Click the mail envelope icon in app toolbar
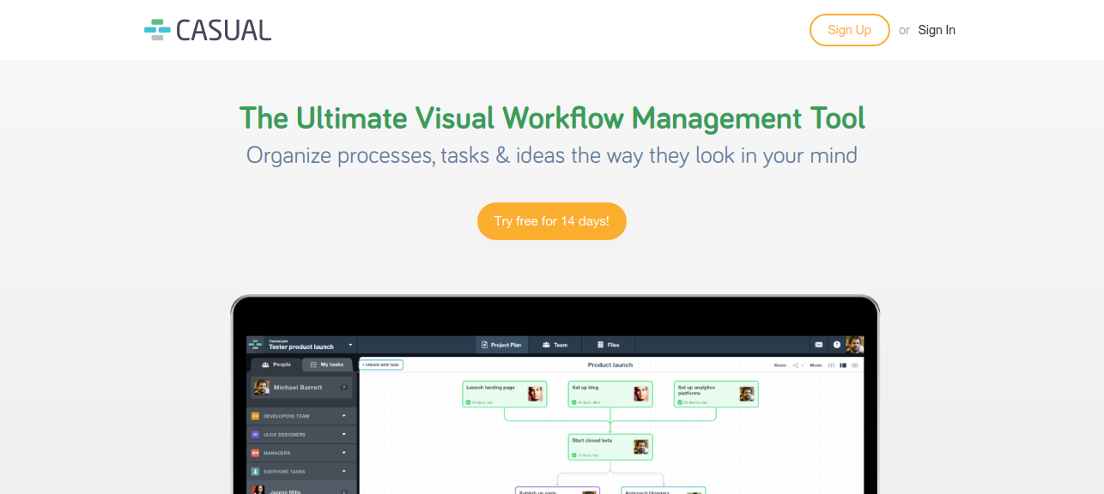 [818, 345]
